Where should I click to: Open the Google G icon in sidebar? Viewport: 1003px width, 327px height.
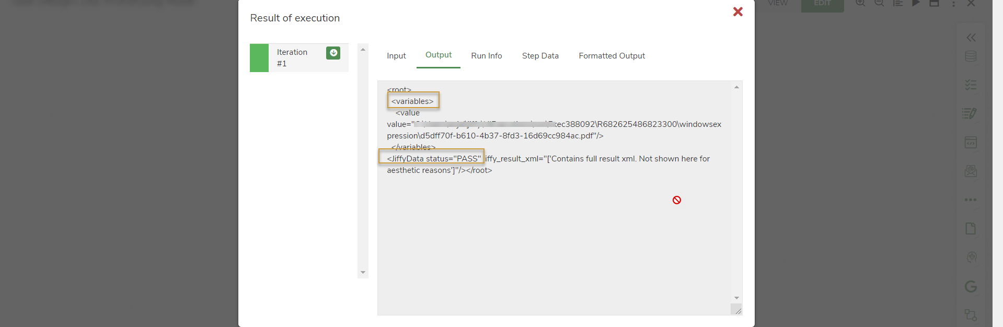[x=971, y=286]
